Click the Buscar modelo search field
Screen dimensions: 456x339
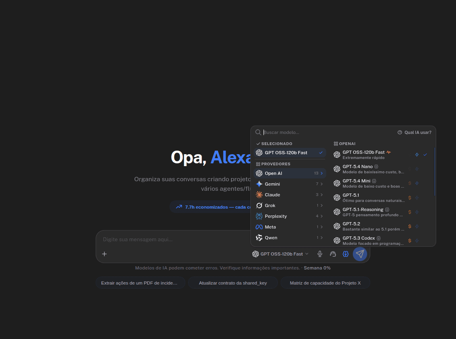[327, 132]
